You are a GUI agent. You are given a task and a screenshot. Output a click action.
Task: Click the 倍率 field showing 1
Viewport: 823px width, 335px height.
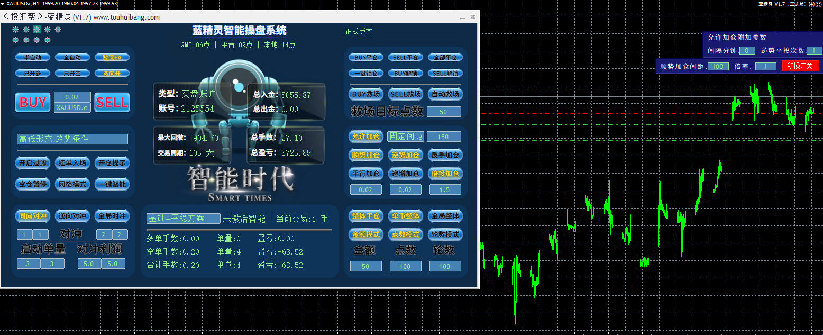pyautogui.click(x=765, y=66)
